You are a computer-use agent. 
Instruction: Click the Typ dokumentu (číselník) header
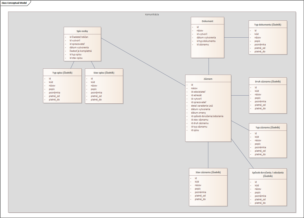[x=268, y=24]
